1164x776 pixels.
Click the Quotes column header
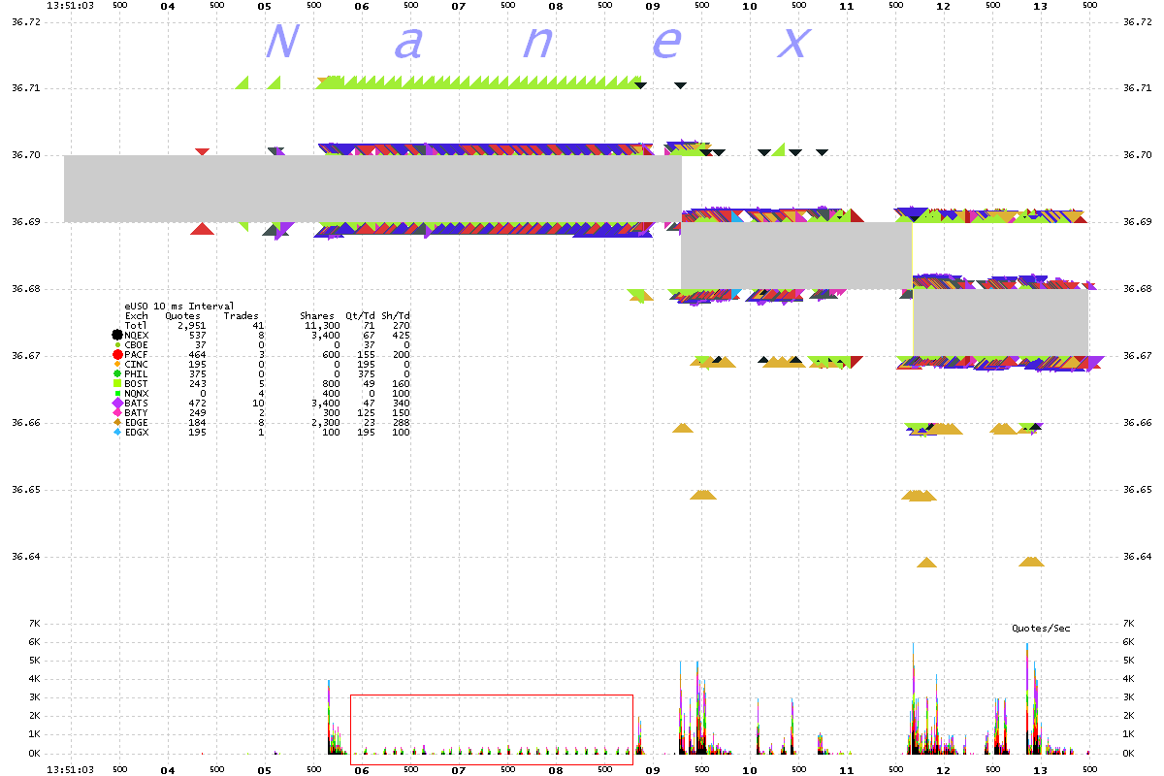point(182,315)
